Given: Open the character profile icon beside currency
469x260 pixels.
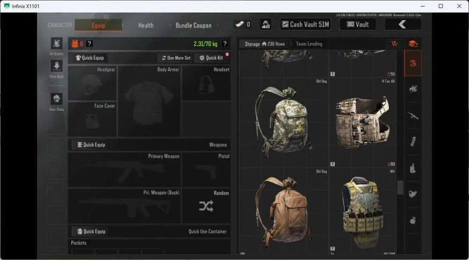Looking at the screenshot, I should [265, 24].
